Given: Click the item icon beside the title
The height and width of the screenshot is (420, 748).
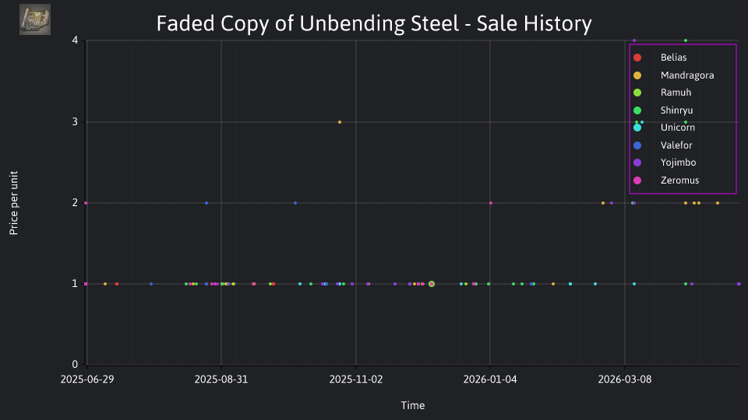Looking at the screenshot, I should (35, 19).
